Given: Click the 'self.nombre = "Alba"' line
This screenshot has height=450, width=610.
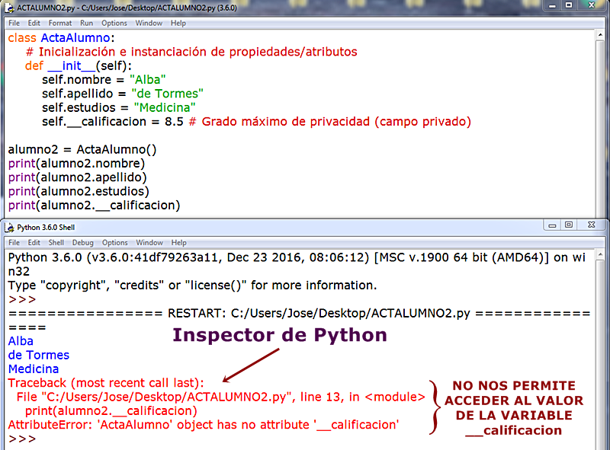Looking at the screenshot, I should point(104,80).
